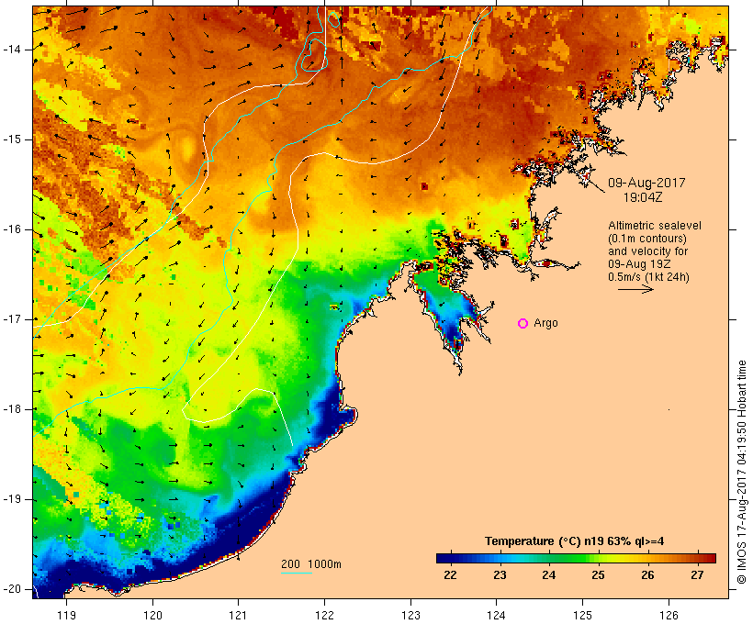Click the cyan line sample under '200'
Viewport: 753px width, 624px height.
coord(297,573)
